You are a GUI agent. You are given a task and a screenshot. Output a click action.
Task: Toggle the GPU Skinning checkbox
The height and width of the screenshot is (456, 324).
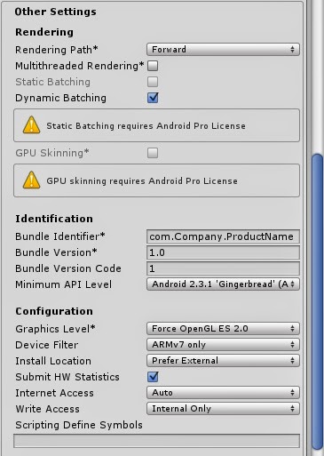(153, 153)
